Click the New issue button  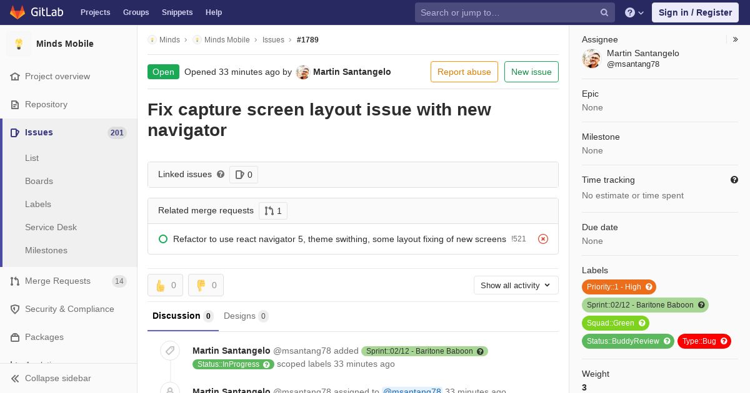click(531, 72)
